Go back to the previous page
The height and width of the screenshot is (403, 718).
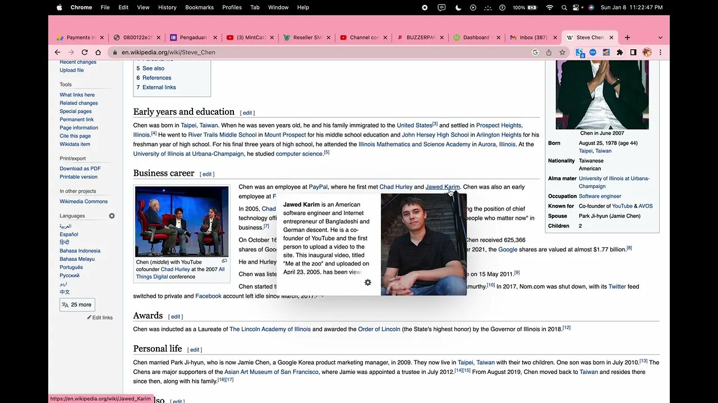pos(57,52)
